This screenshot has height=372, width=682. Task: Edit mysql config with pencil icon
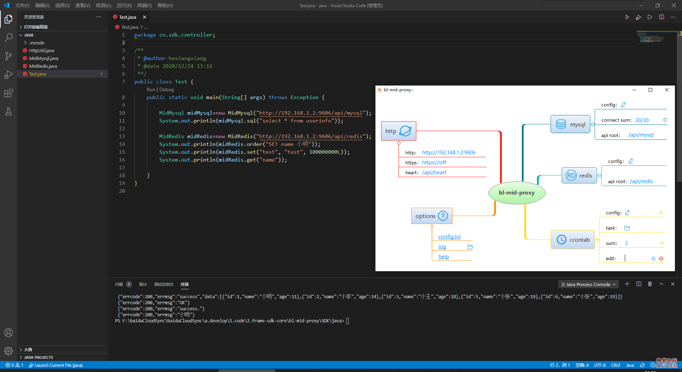pos(623,105)
